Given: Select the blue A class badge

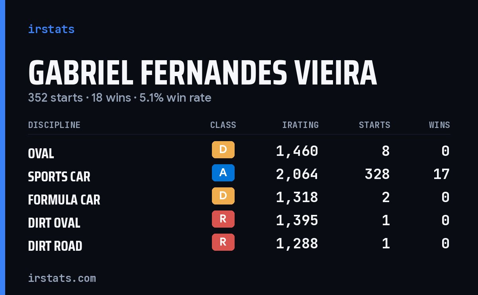Looking at the screenshot, I should [x=223, y=173].
